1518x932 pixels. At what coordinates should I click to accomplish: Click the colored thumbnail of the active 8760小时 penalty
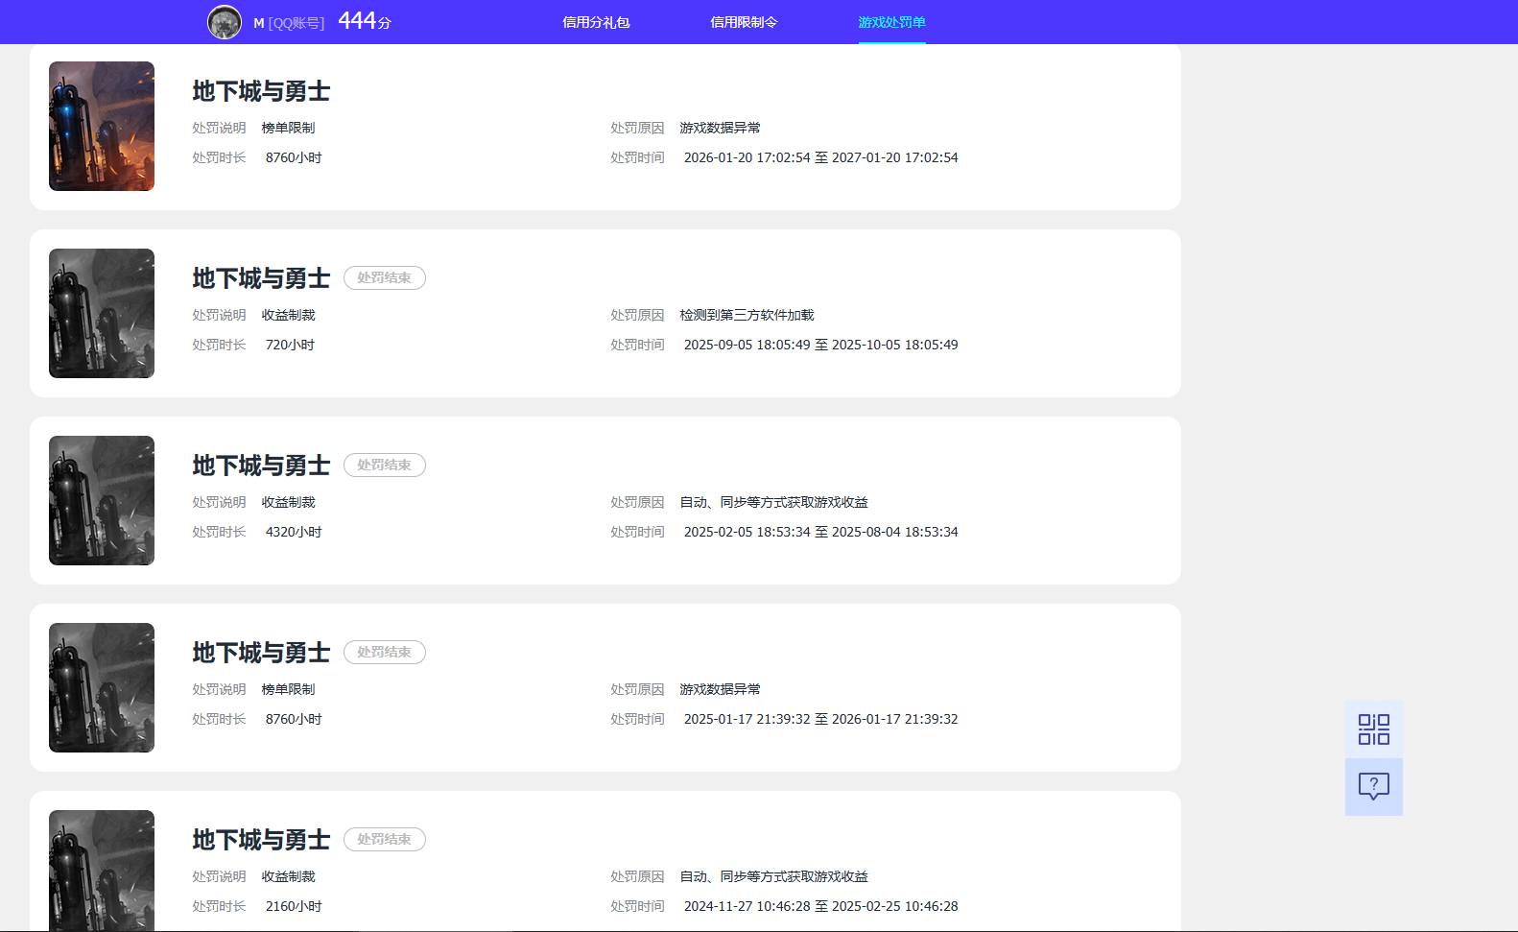[x=102, y=126]
